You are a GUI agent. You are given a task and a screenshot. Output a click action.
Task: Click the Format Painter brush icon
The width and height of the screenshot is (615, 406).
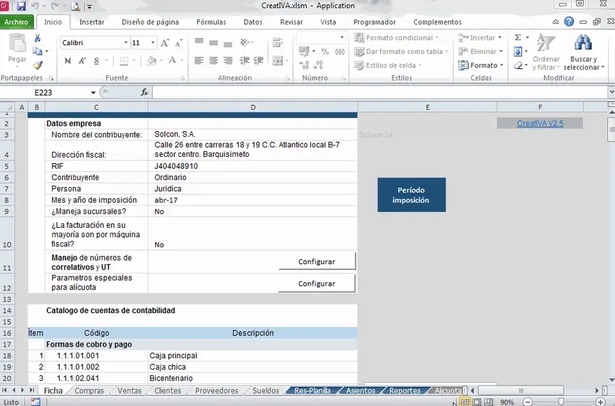(38, 66)
